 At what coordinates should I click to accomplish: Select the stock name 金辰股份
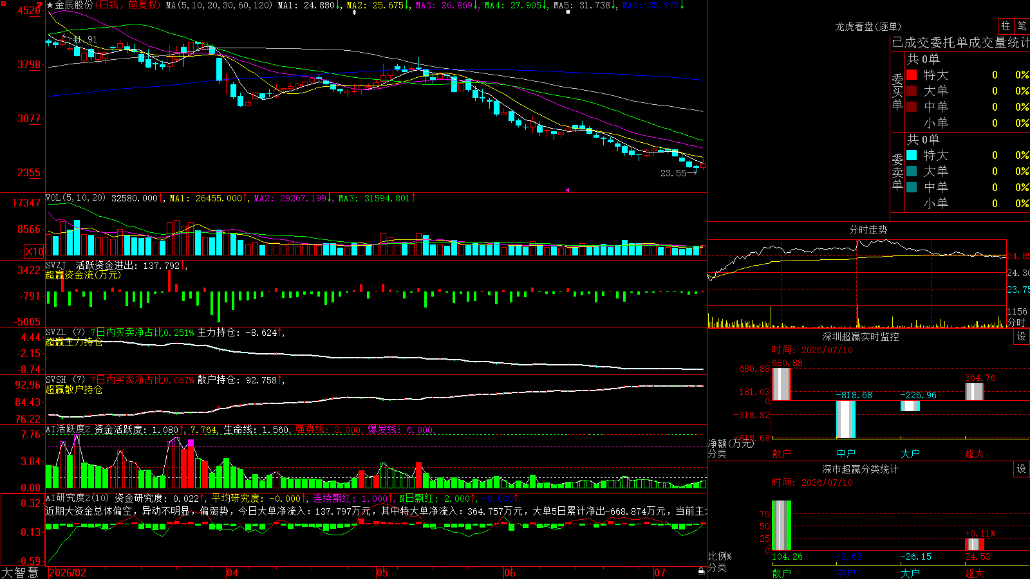point(74,5)
